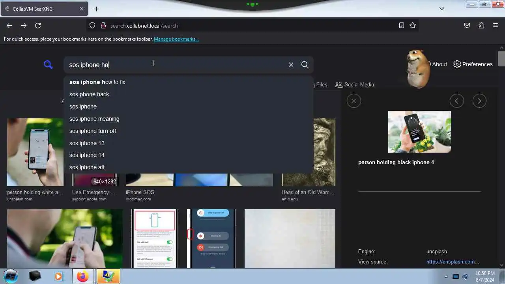The image size is (505, 284).
Task: Switch to Social Media category
Action: tap(354, 84)
